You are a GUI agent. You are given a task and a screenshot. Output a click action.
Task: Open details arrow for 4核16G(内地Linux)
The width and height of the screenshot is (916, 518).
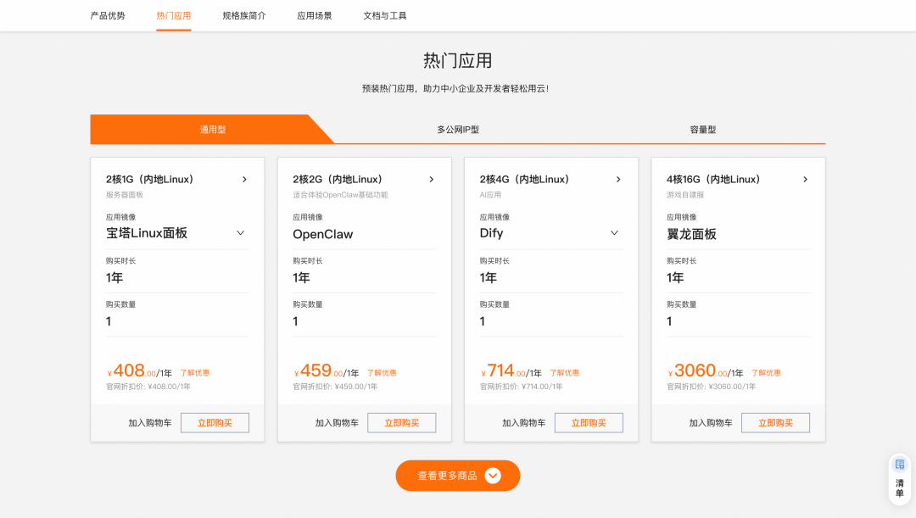pos(806,179)
